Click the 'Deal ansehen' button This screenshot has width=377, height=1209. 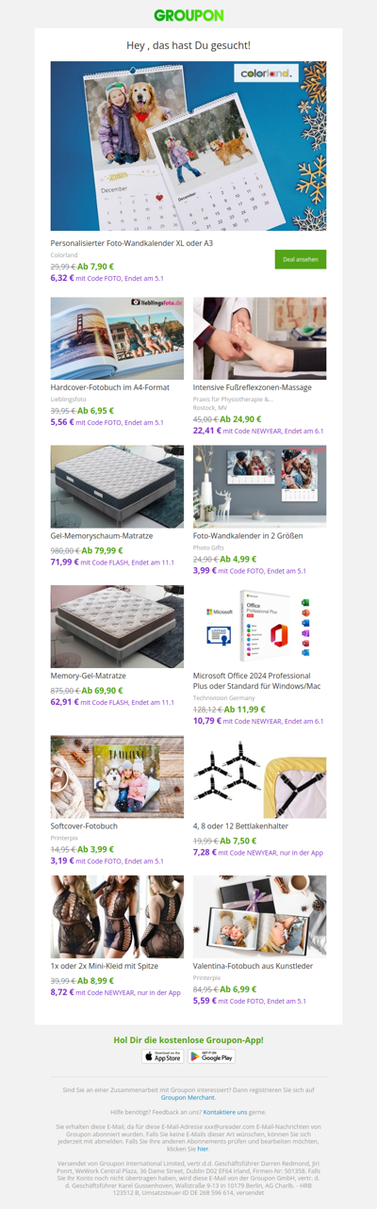click(301, 259)
